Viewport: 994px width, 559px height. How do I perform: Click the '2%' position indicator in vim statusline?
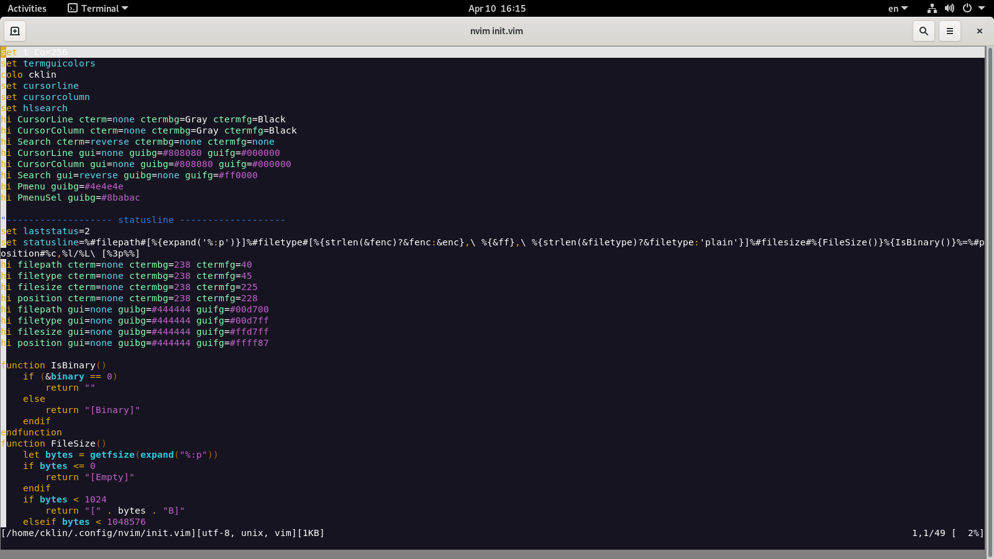(x=972, y=533)
